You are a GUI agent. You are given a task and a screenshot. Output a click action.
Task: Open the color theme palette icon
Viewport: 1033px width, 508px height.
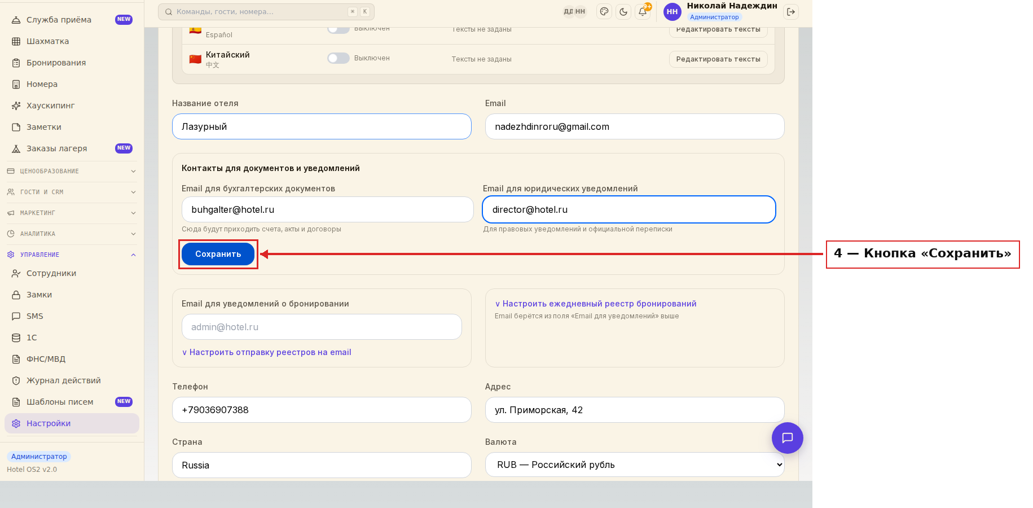(x=604, y=12)
